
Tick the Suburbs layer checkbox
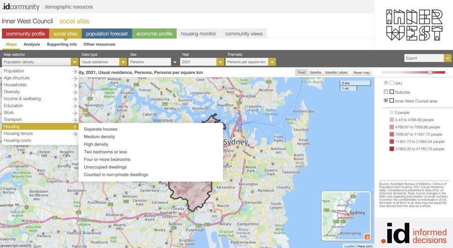click(x=386, y=92)
